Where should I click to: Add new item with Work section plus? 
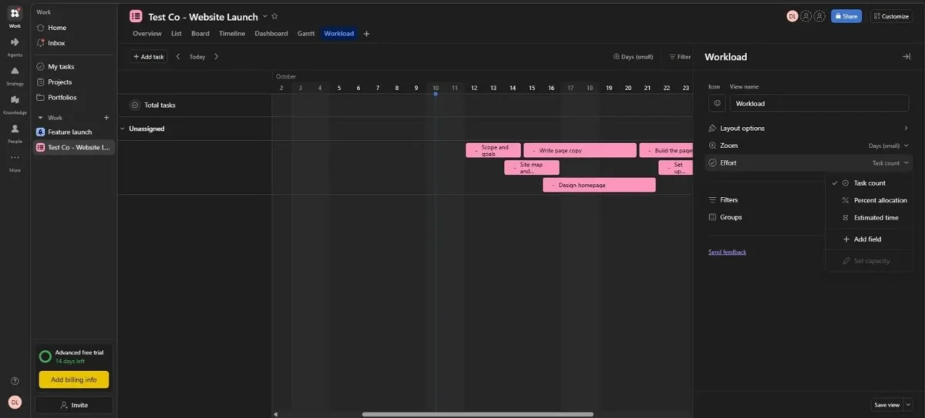[106, 118]
